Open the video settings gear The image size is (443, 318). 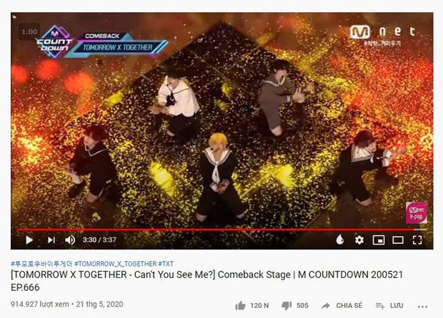click(x=359, y=240)
